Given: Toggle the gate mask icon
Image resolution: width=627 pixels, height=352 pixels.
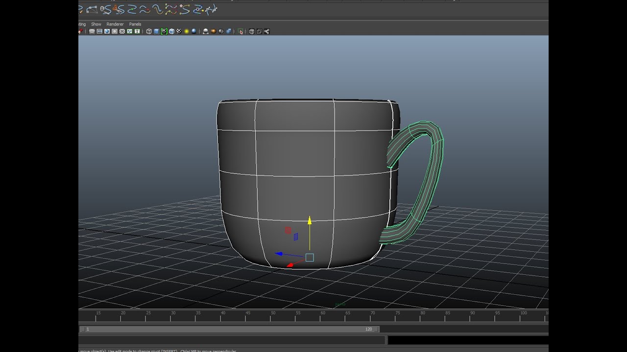Looking at the screenshot, I should point(115,31).
